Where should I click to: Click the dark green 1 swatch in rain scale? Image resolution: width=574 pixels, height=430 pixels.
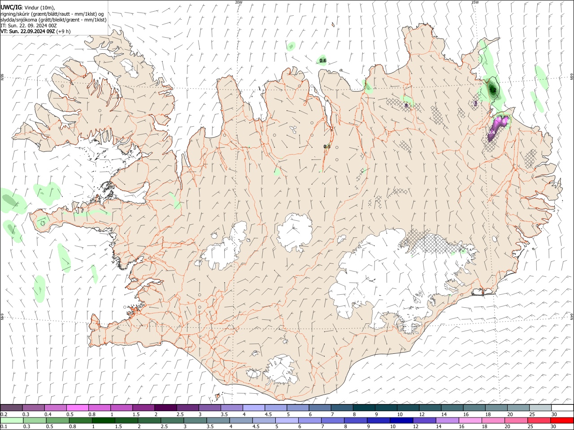click(x=104, y=420)
